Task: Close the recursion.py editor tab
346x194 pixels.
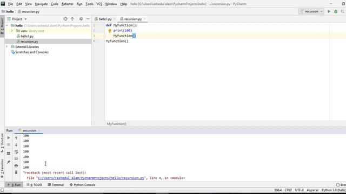Action: click(x=144, y=19)
